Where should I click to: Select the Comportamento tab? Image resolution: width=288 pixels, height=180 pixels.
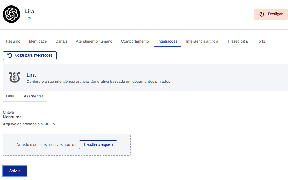tap(135, 41)
